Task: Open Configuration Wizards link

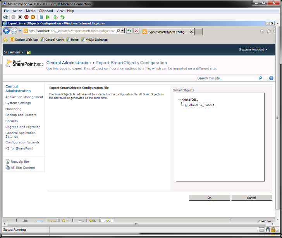Action: (x=22, y=142)
